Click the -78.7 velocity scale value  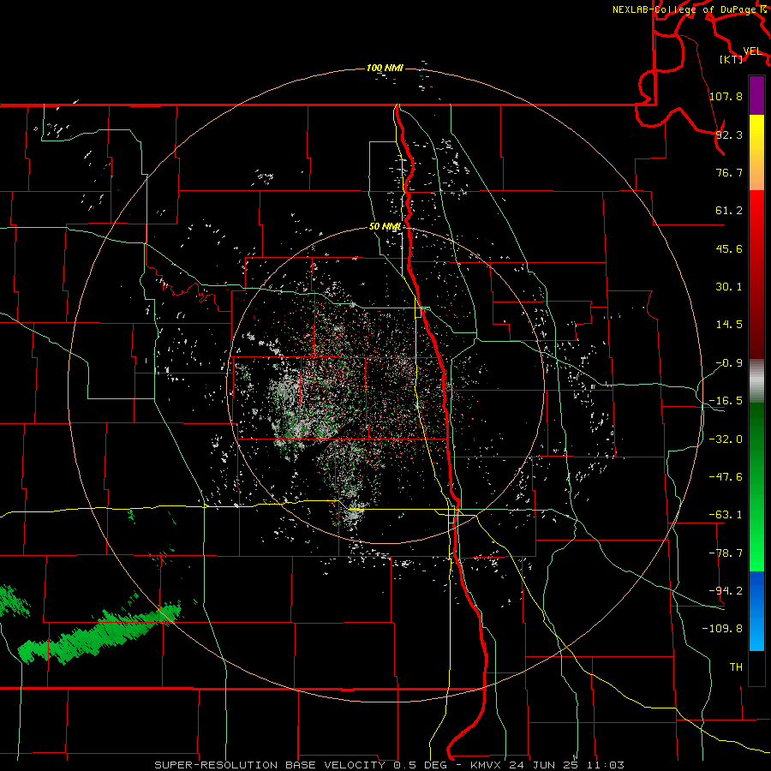point(726,553)
